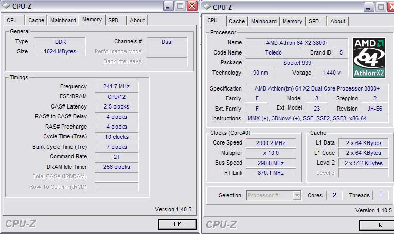Click Brand ID value 5

pos(341,52)
